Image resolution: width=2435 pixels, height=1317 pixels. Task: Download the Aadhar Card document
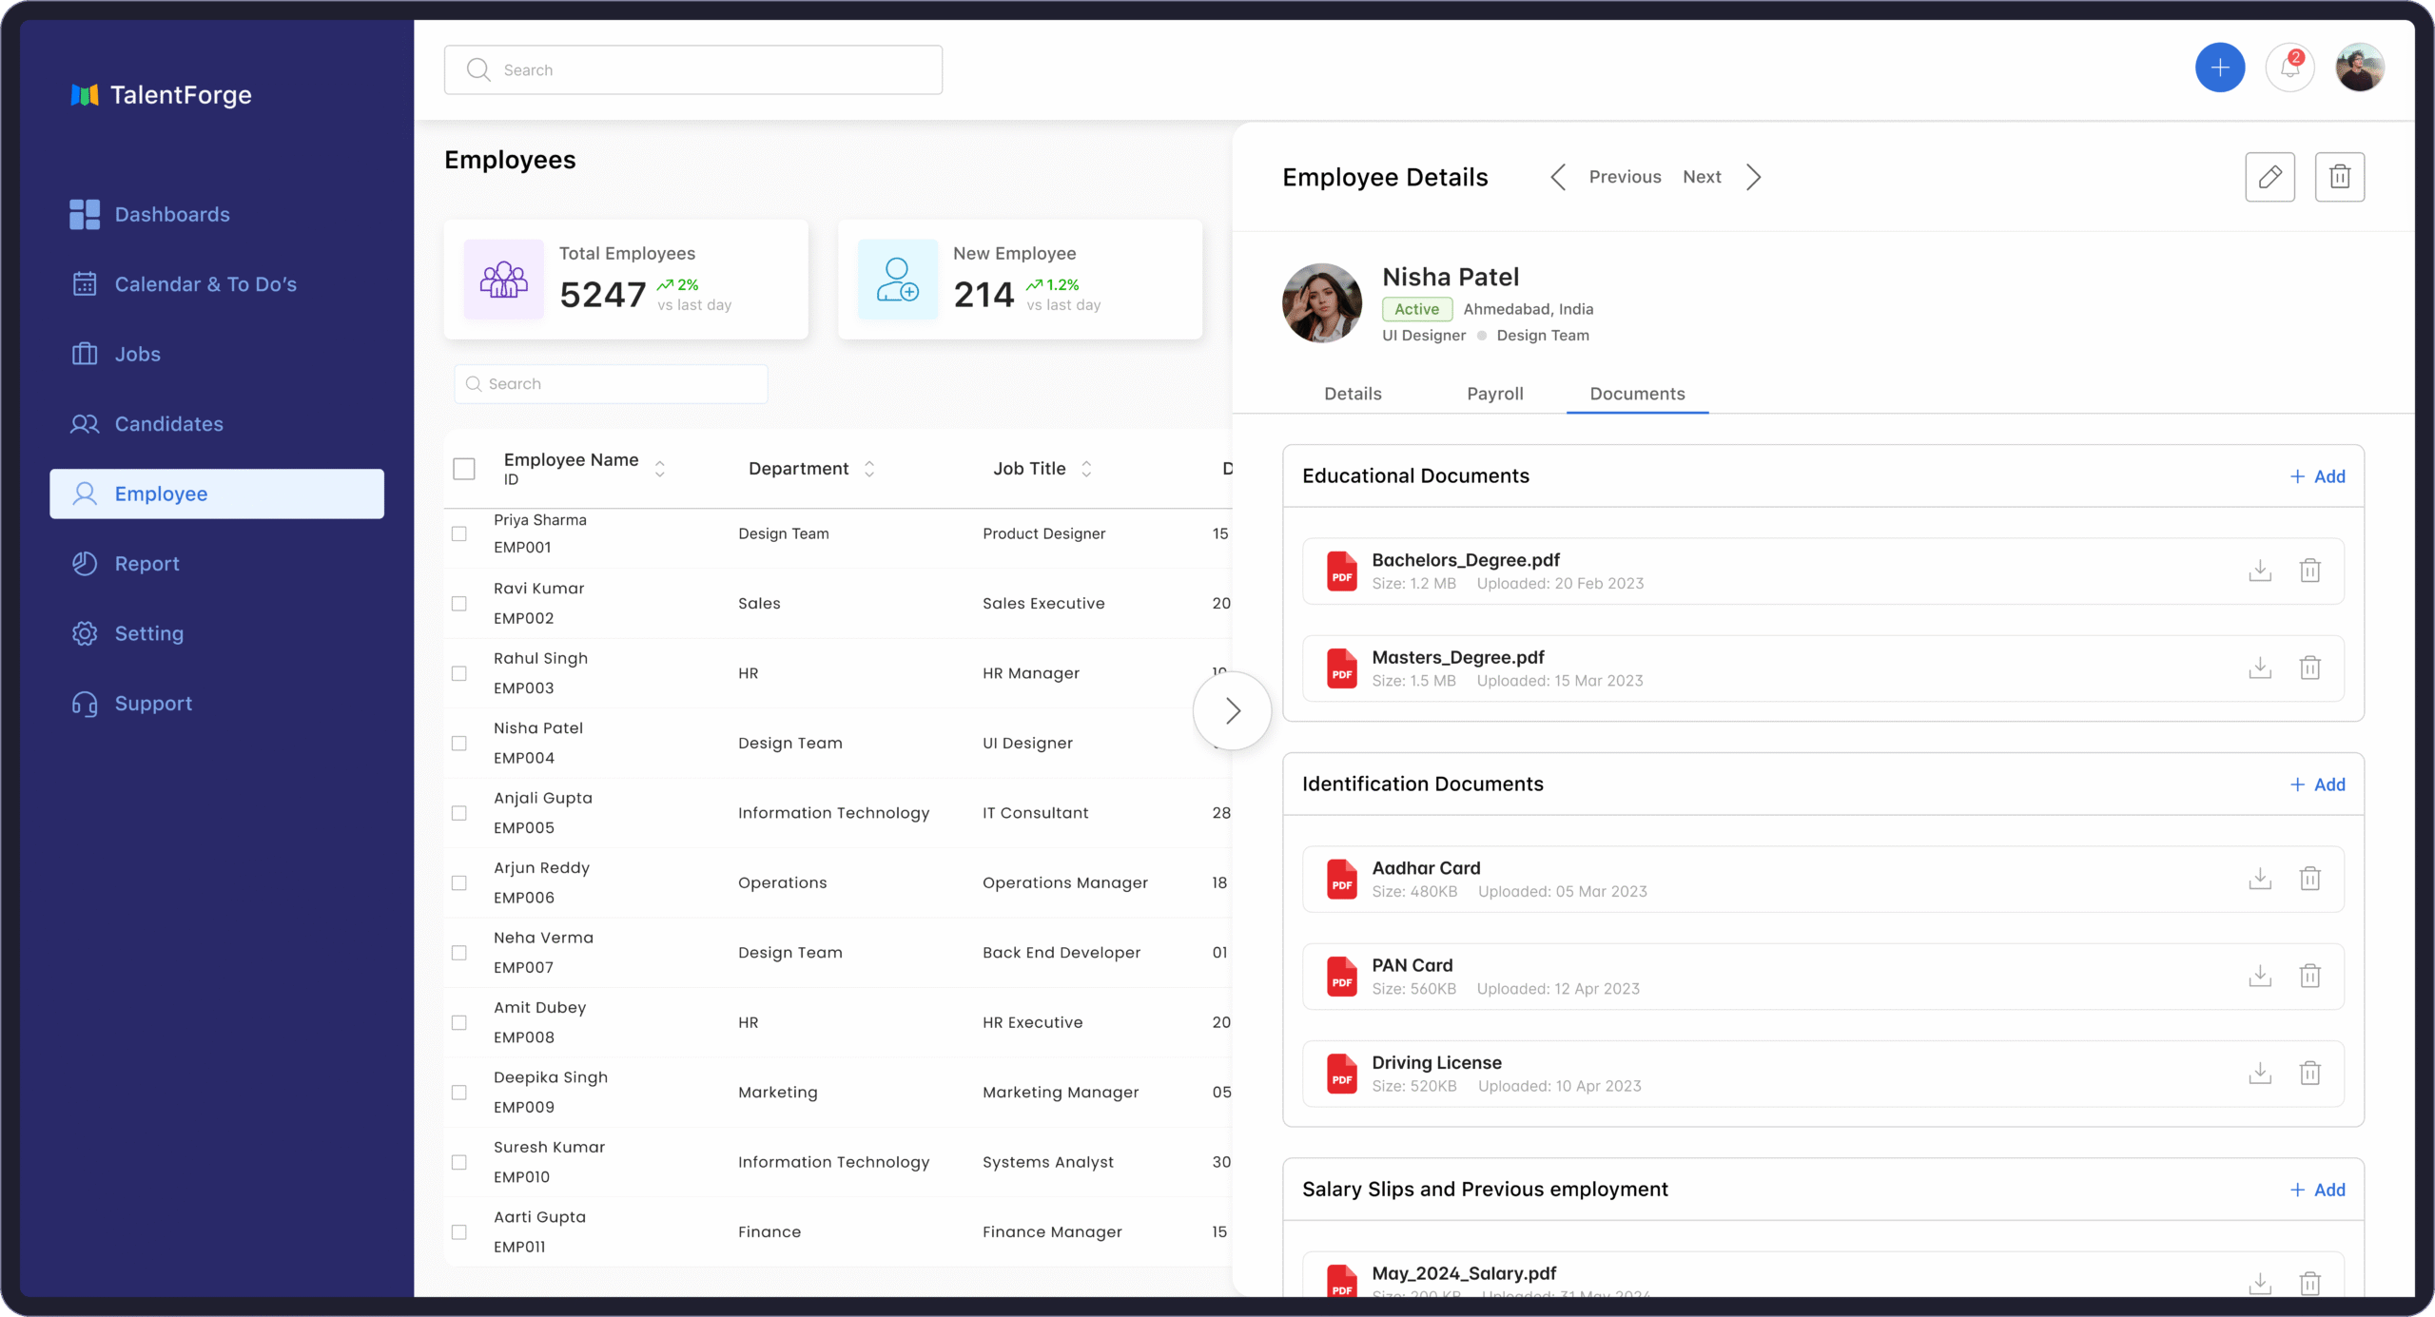click(2259, 879)
